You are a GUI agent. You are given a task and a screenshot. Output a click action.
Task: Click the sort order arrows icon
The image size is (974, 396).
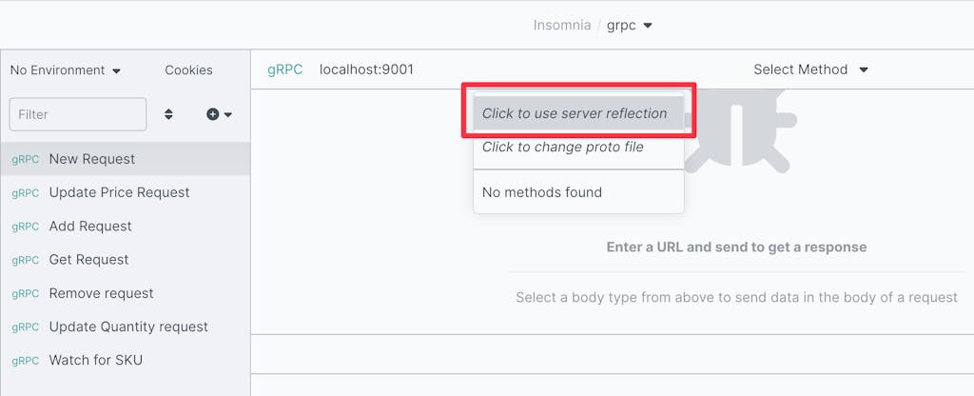(x=168, y=114)
